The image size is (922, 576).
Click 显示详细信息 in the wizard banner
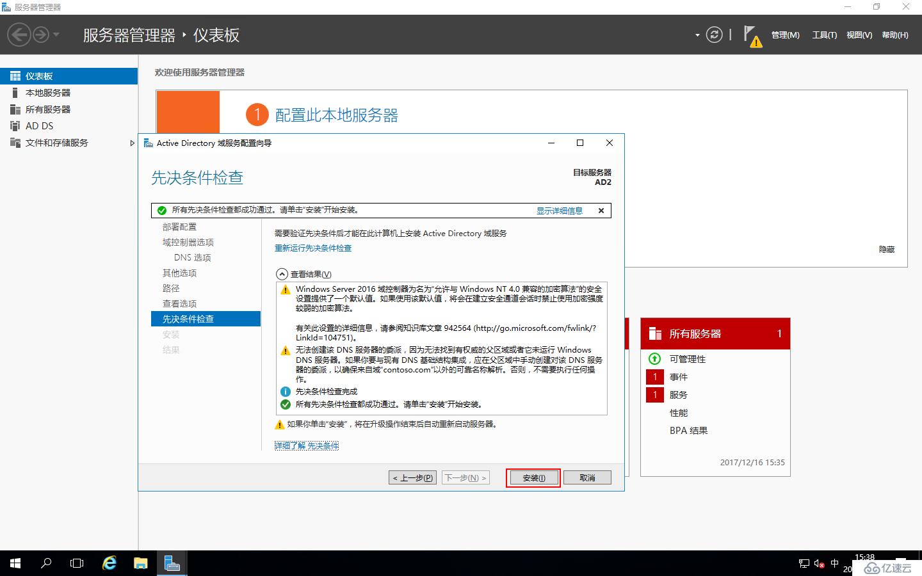tap(560, 211)
